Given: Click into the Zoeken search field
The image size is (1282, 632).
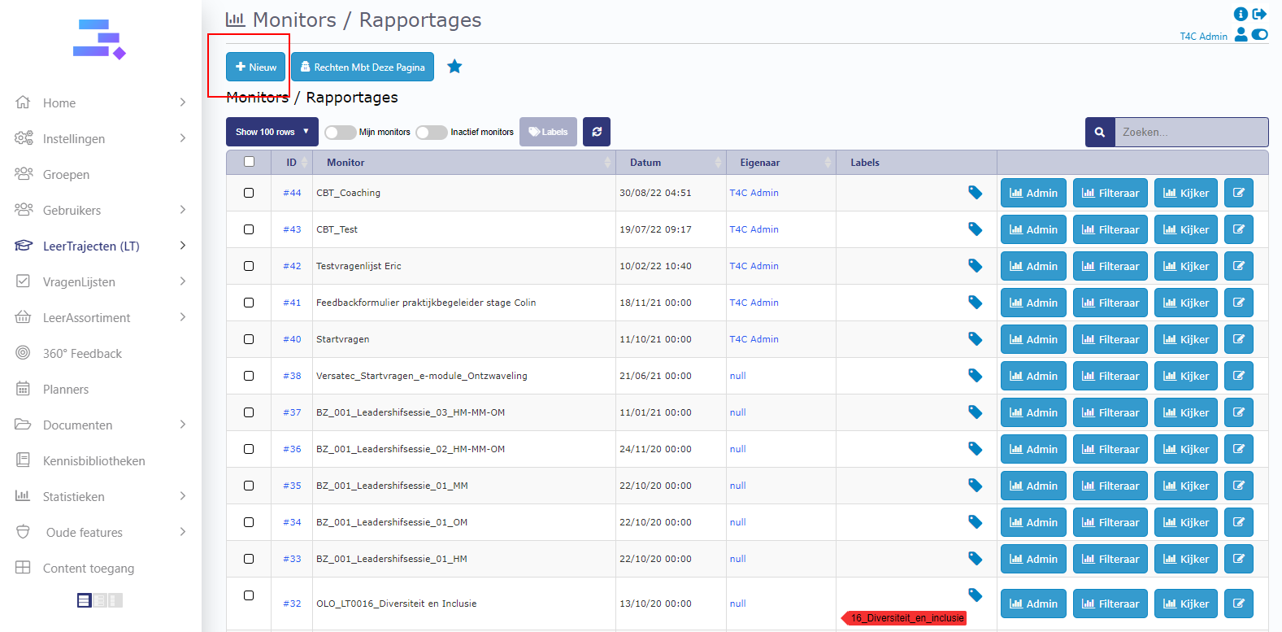Looking at the screenshot, I should (x=1190, y=132).
